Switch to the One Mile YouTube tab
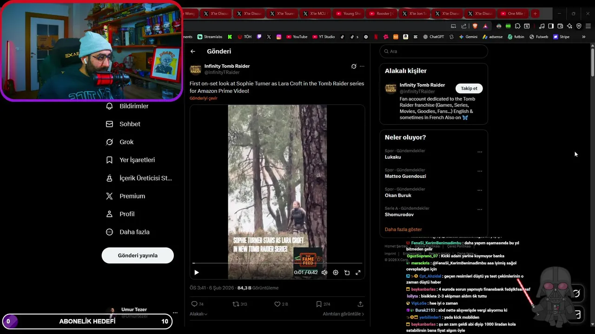The image size is (595, 334). pyautogui.click(x=512, y=13)
